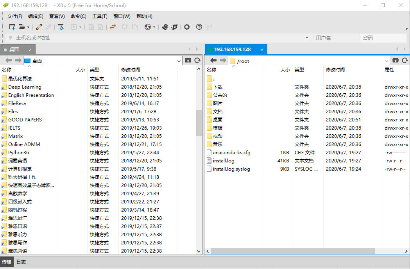Expand the host address dropdown arrow

coord(307,38)
